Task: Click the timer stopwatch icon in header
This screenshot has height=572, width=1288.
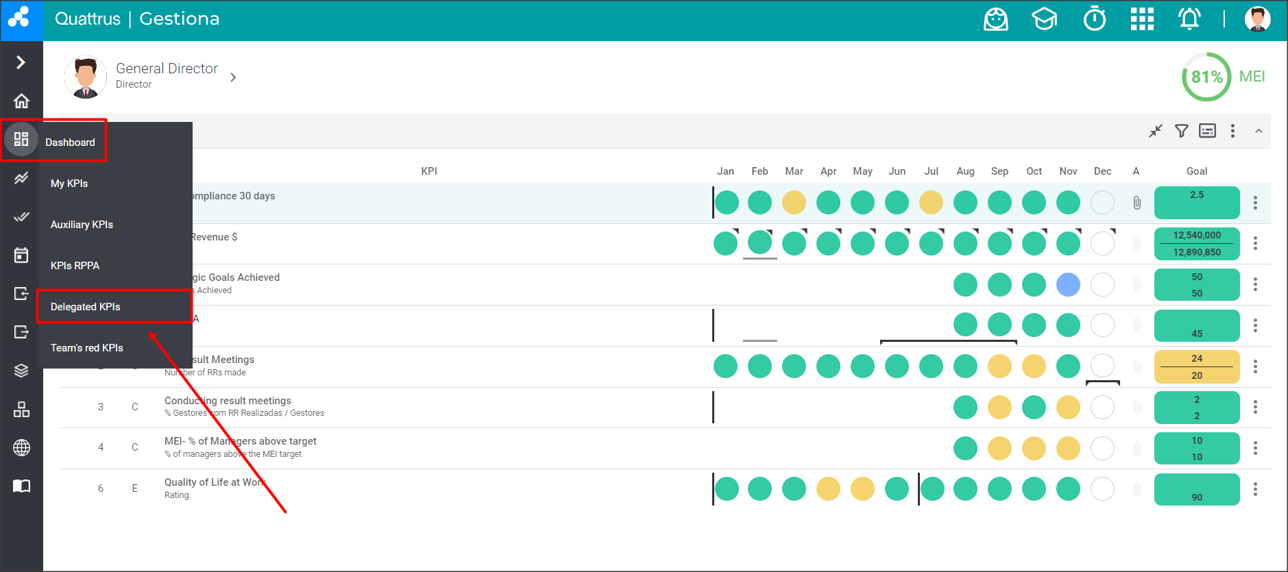Action: 1094,19
